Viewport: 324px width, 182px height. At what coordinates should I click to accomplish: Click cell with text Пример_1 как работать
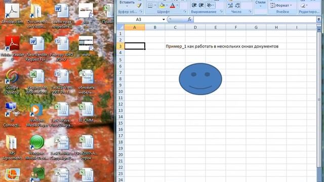[222, 46]
